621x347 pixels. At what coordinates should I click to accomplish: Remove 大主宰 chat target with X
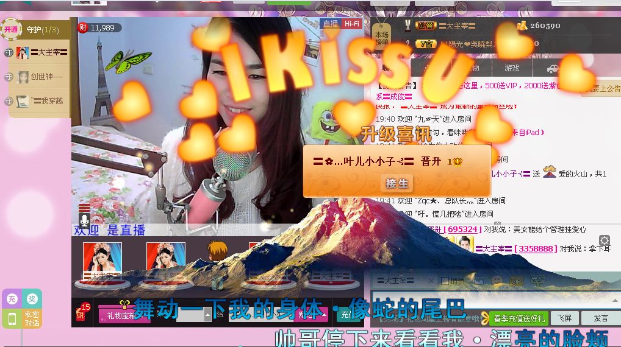(x=431, y=280)
